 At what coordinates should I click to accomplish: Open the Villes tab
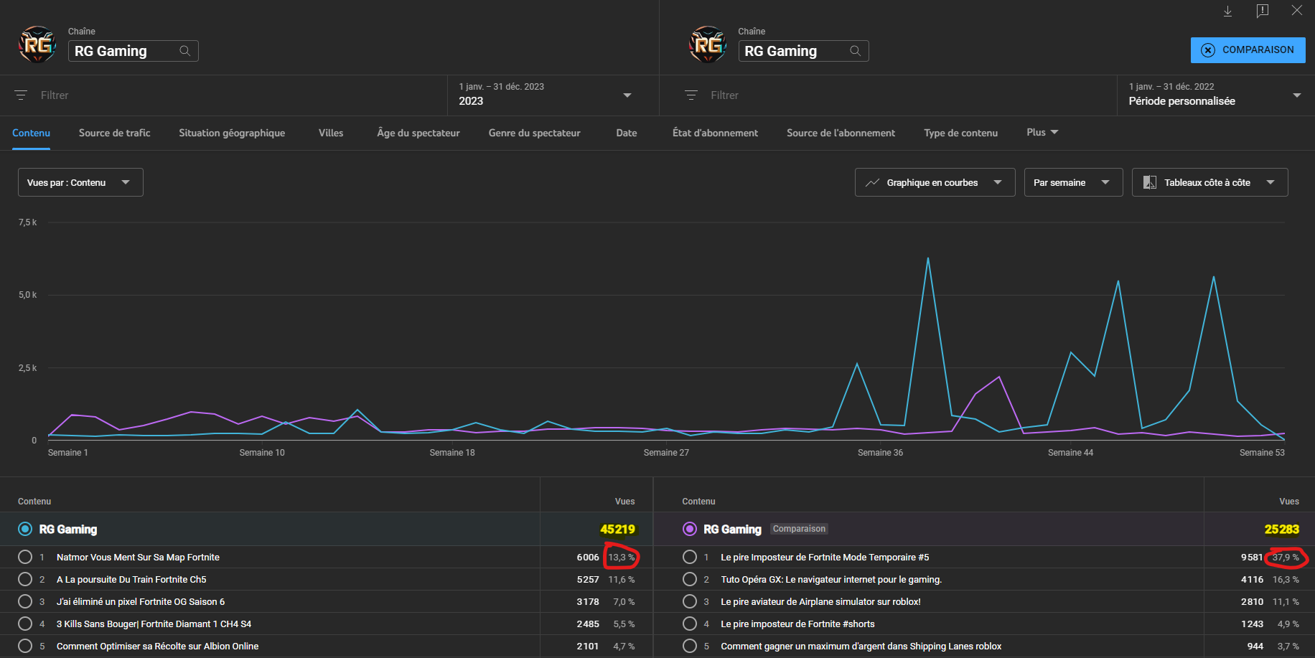331,133
